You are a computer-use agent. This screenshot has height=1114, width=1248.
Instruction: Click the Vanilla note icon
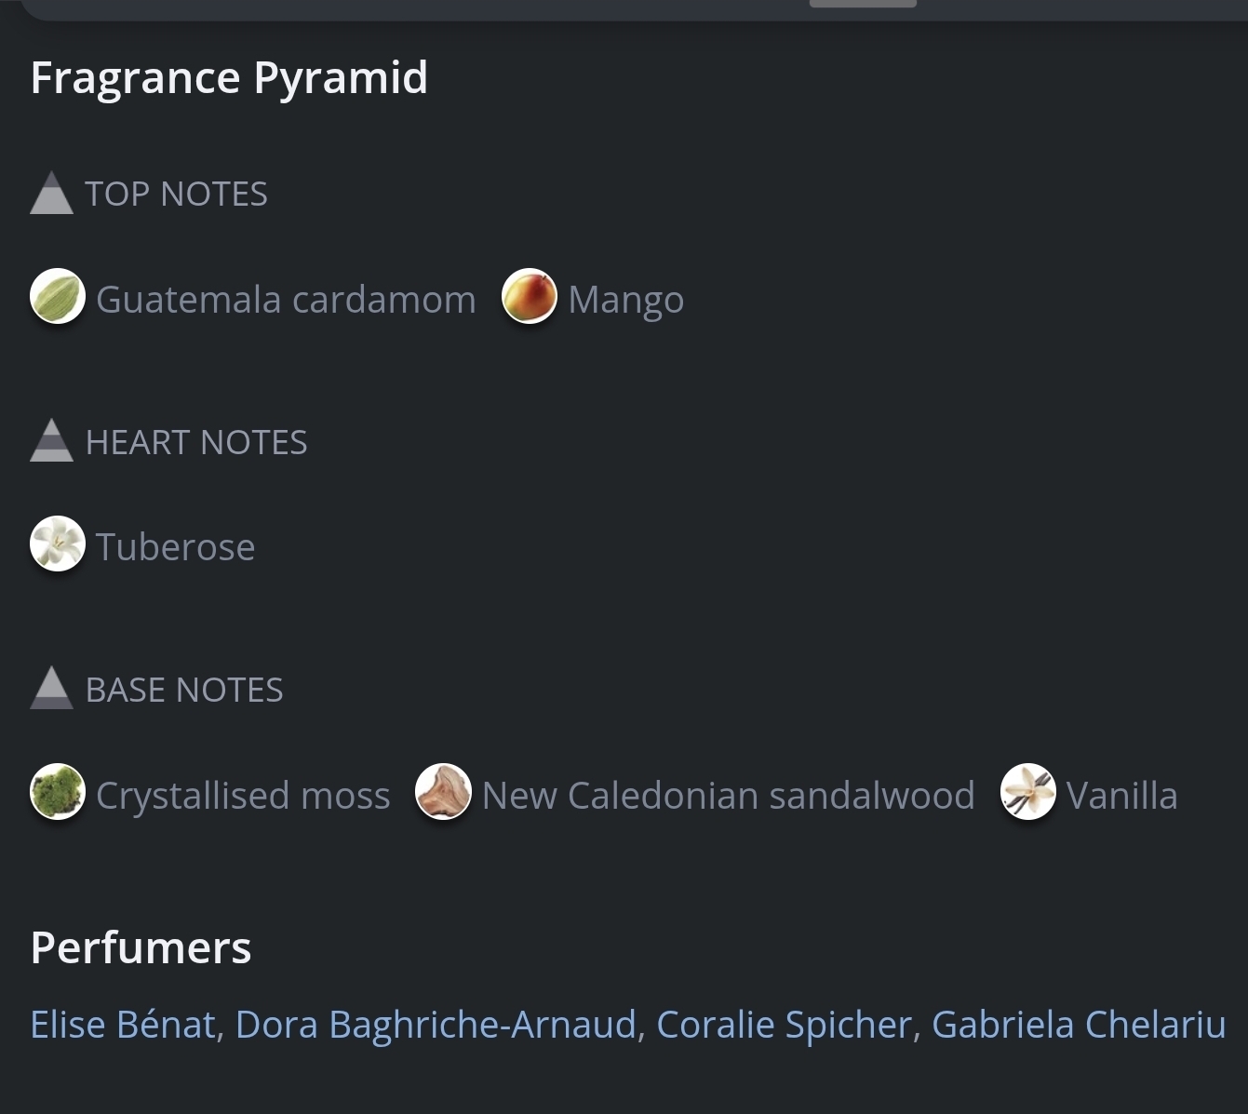click(1027, 792)
